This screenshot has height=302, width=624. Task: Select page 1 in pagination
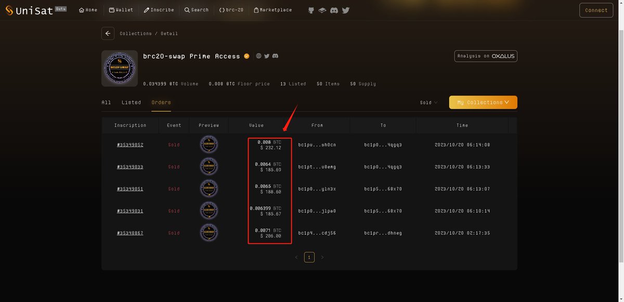[309, 257]
